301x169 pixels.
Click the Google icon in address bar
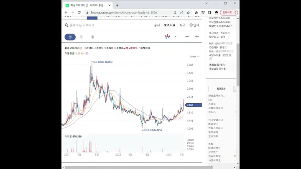175,13
